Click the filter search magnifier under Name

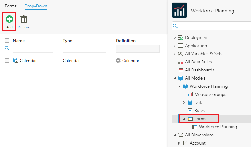point(7,48)
